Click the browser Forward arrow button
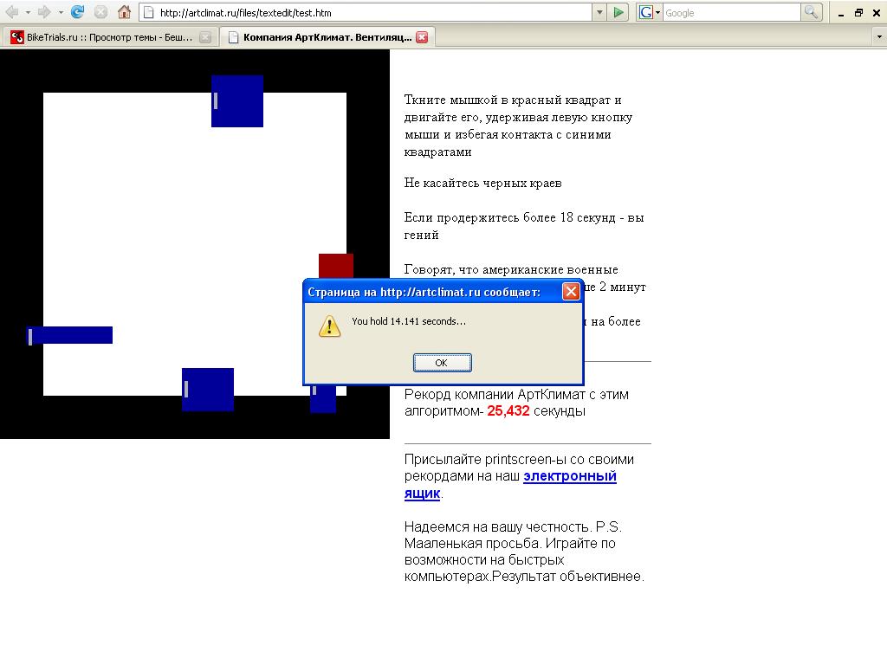The image size is (887, 665). tap(43, 12)
